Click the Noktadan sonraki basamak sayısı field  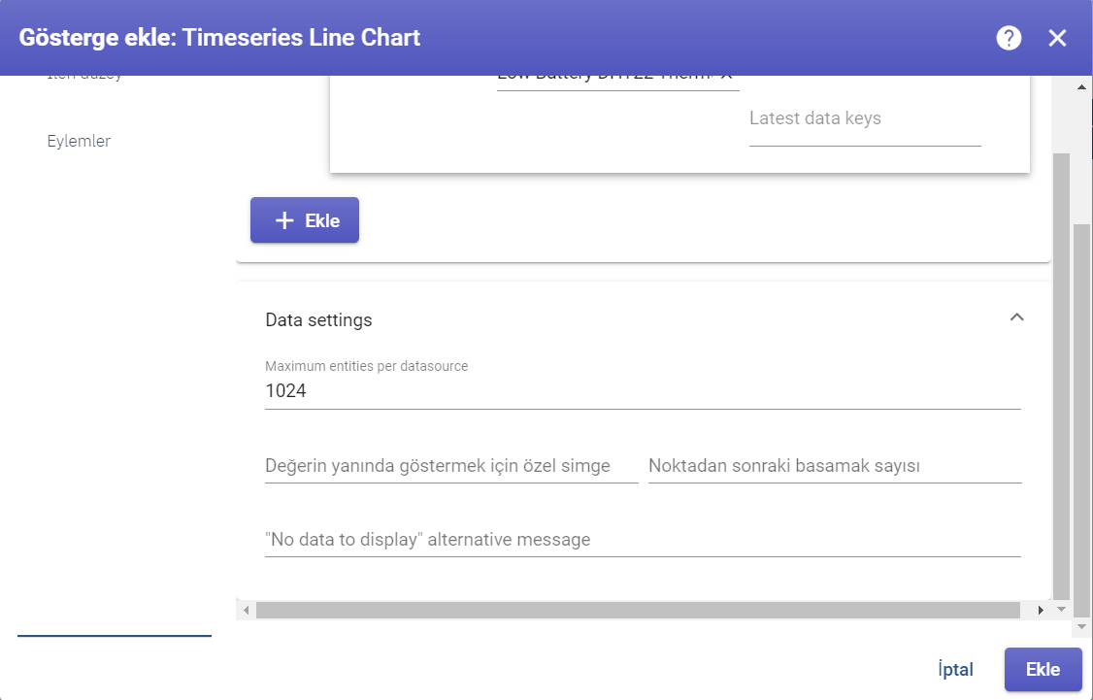[835, 466]
